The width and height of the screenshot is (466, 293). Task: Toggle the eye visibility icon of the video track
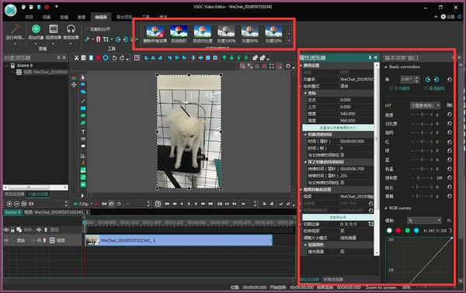coord(6,240)
